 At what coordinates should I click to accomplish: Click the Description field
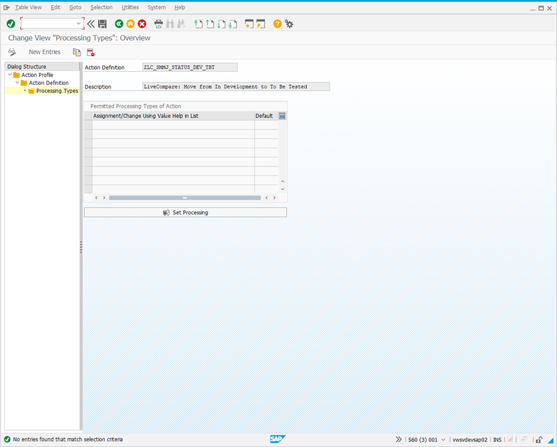[x=236, y=87]
